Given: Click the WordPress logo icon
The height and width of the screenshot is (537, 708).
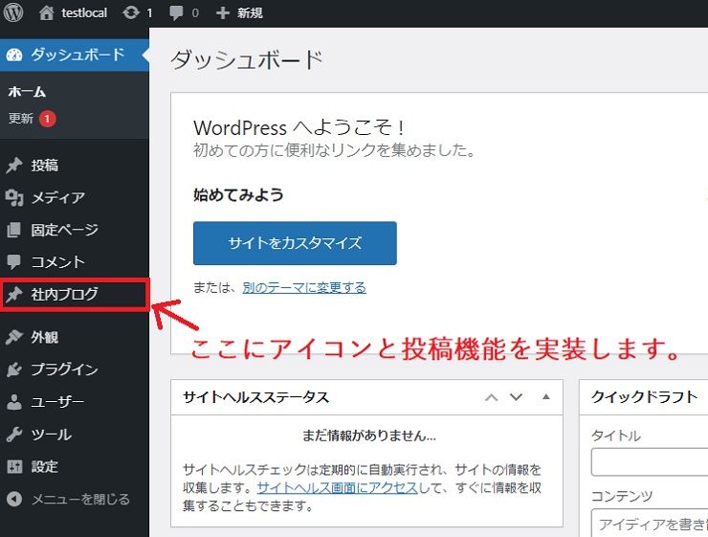Looking at the screenshot, I should (13, 12).
